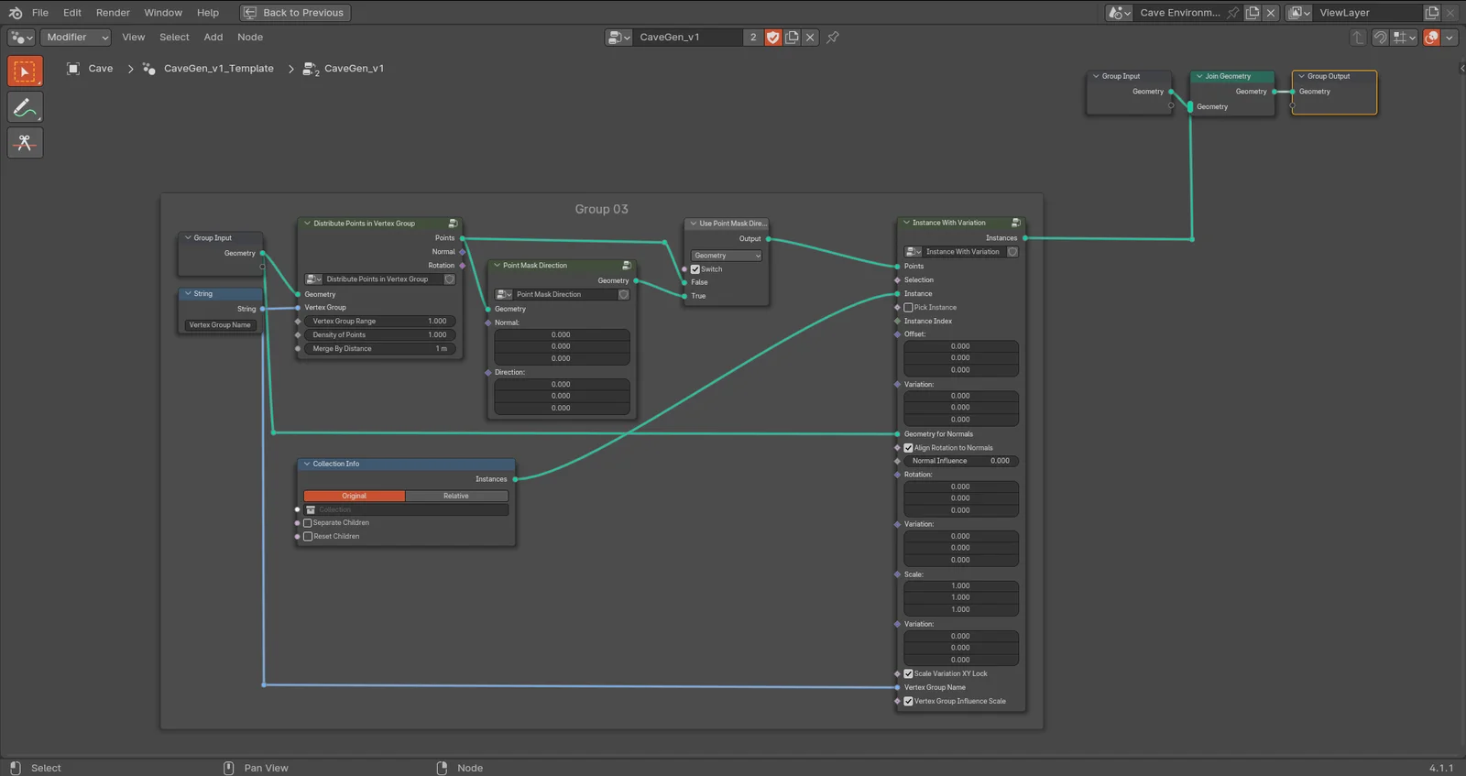The width and height of the screenshot is (1466, 776).
Task: Go to parent node tree arrow
Action: [x=1358, y=38]
